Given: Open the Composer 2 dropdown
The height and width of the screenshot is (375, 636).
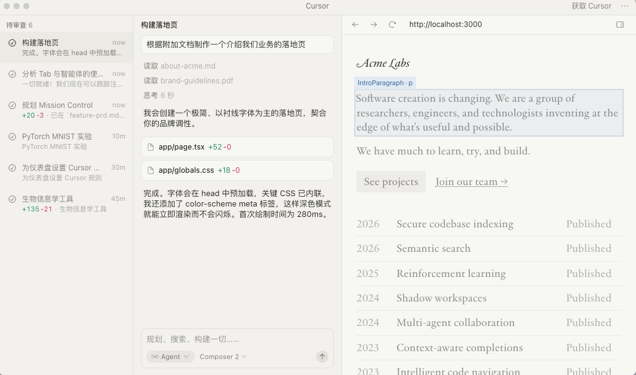Looking at the screenshot, I should 222,356.
